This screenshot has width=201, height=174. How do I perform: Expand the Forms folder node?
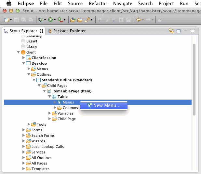[x=23, y=130]
